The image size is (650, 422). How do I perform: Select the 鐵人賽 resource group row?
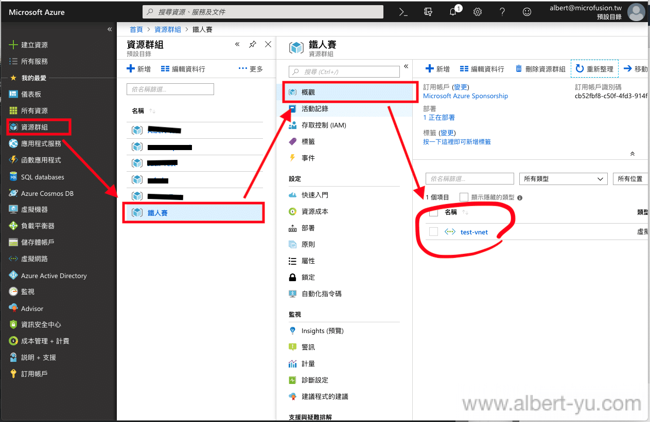coord(194,212)
